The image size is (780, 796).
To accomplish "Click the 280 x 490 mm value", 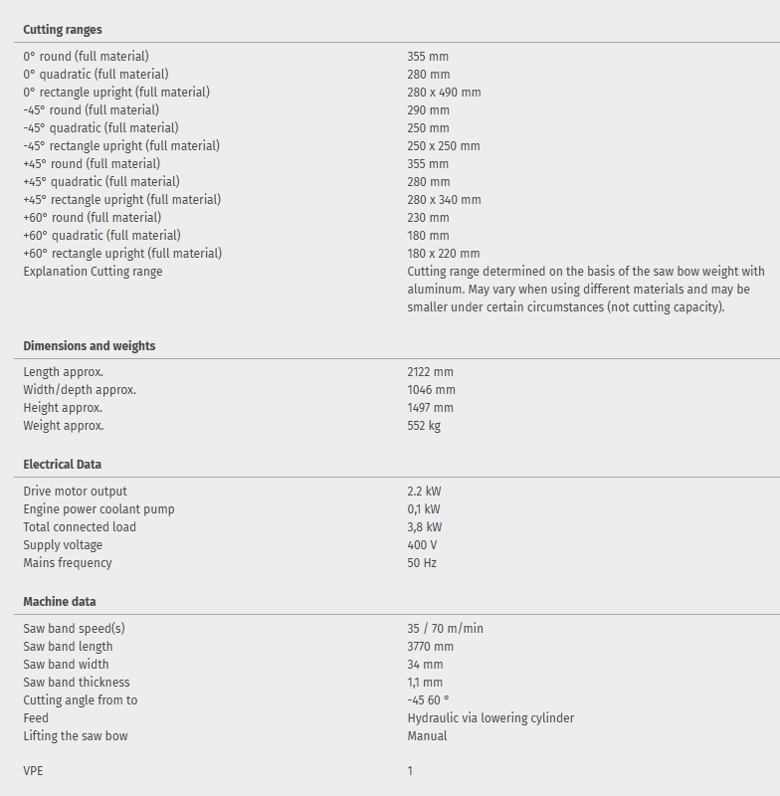I will tap(444, 93).
